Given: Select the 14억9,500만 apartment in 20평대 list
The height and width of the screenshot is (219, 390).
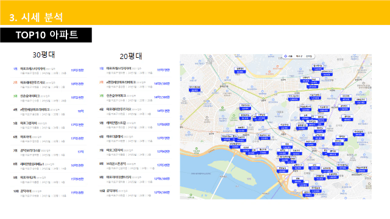Looking at the screenshot, I should (135, 84).
